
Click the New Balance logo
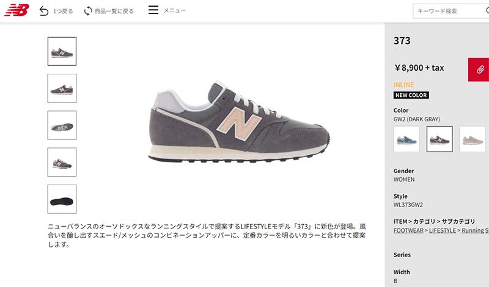pos(17,10)
